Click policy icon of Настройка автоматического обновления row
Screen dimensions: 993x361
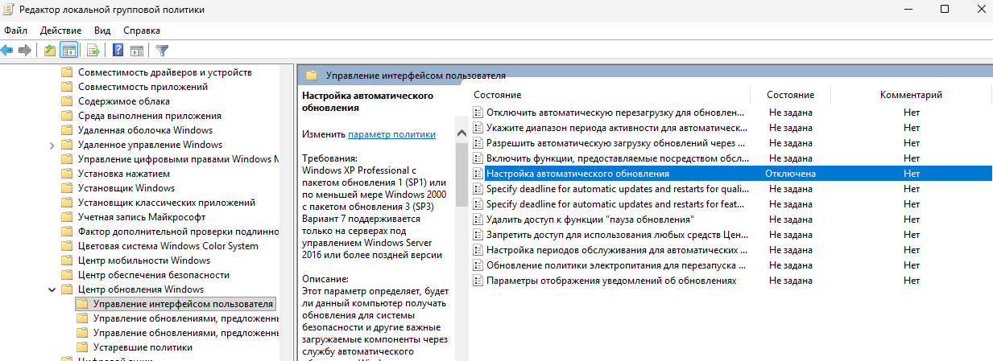[x=478, y=174]
